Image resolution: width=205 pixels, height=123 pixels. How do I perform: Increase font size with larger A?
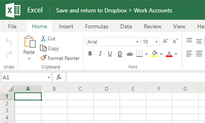coord(166,41)
